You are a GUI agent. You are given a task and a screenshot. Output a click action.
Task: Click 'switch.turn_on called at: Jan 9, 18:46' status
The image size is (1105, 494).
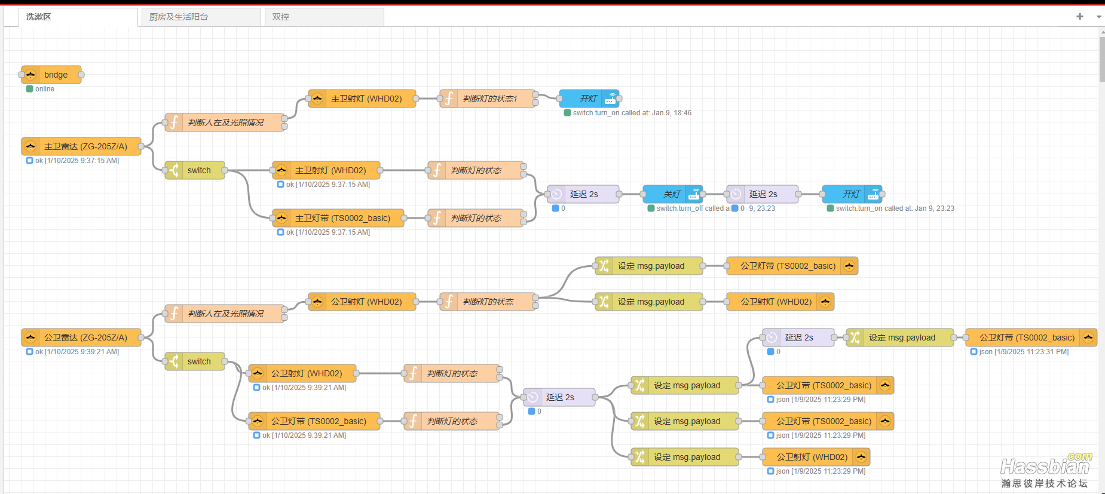click(632, 113)
